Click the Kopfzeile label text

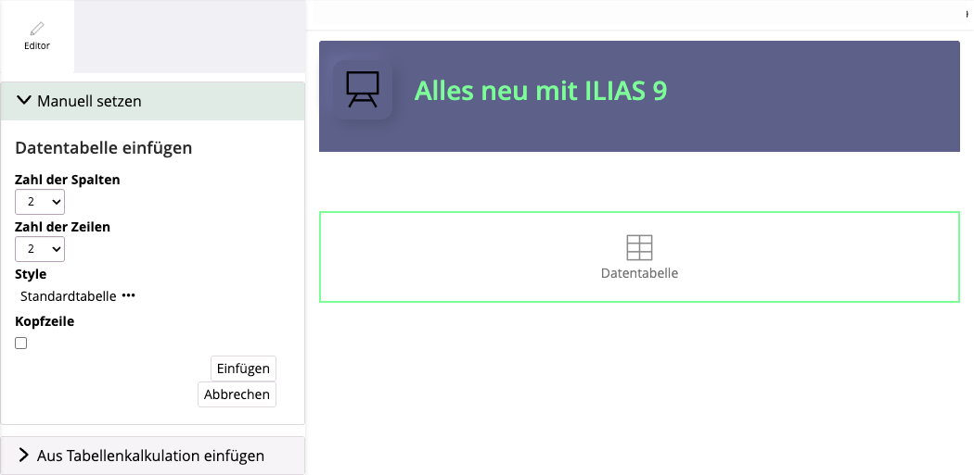(x=45, y=321)
